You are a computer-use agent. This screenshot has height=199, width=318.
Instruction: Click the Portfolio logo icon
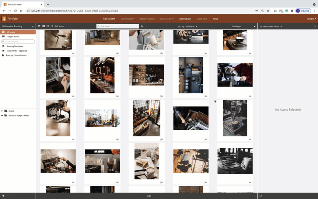[x=4, y=19]
